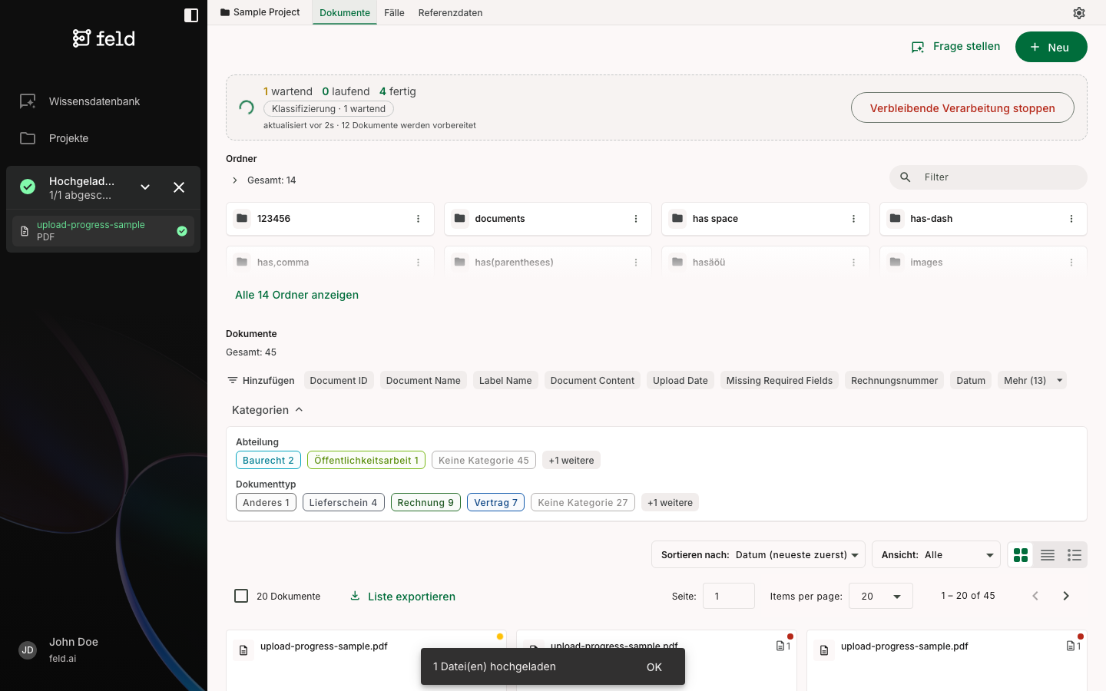This screenshot has width=1106, height=691.
Task: Open the documents folder
Action: pyautogui.click(x=548, y=219)
